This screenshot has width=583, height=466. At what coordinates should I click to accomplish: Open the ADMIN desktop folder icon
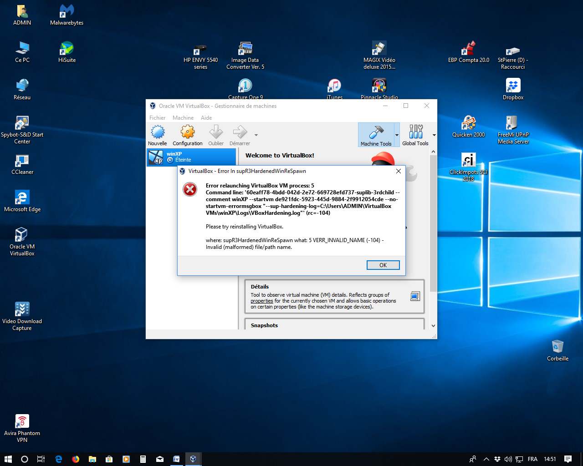point(22,15)
